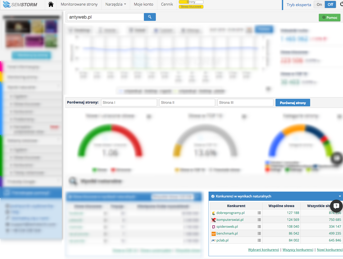Viewport: 343px width, 259px height.
Task: Click the komputerswiat.pl favicon
Action: tap(214, 220)
